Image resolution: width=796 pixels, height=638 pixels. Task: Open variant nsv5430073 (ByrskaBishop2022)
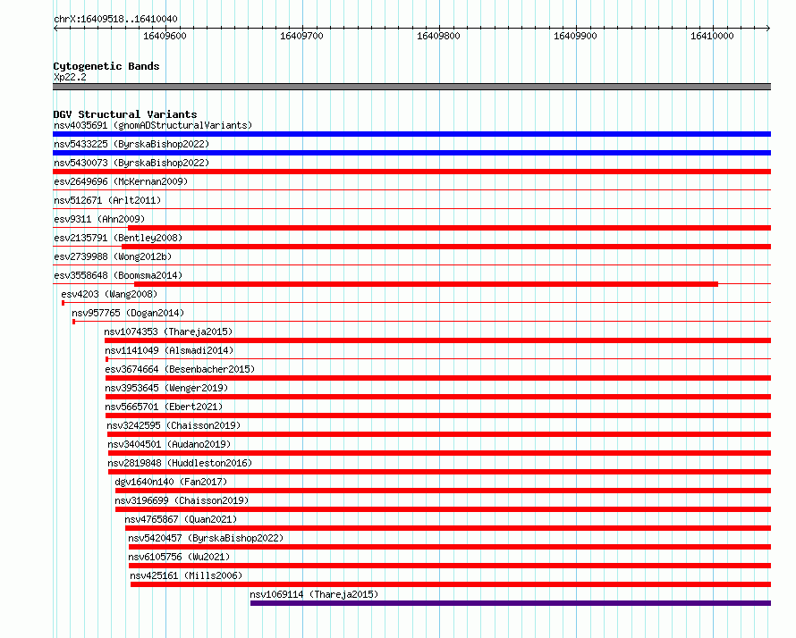pos(131,163)
